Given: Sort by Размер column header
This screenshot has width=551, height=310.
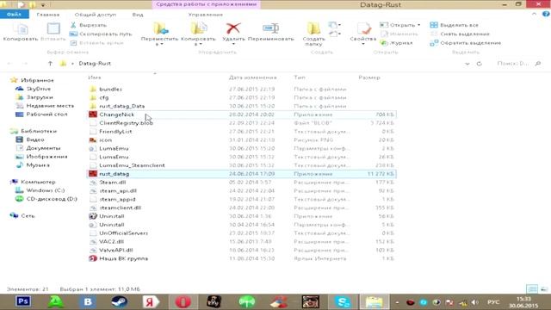Looking at the screenshot, I should click(369, 77).
